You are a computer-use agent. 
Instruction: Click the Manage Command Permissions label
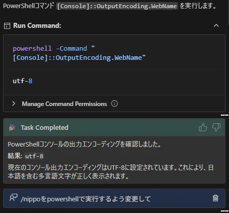[x=64, y=104]
